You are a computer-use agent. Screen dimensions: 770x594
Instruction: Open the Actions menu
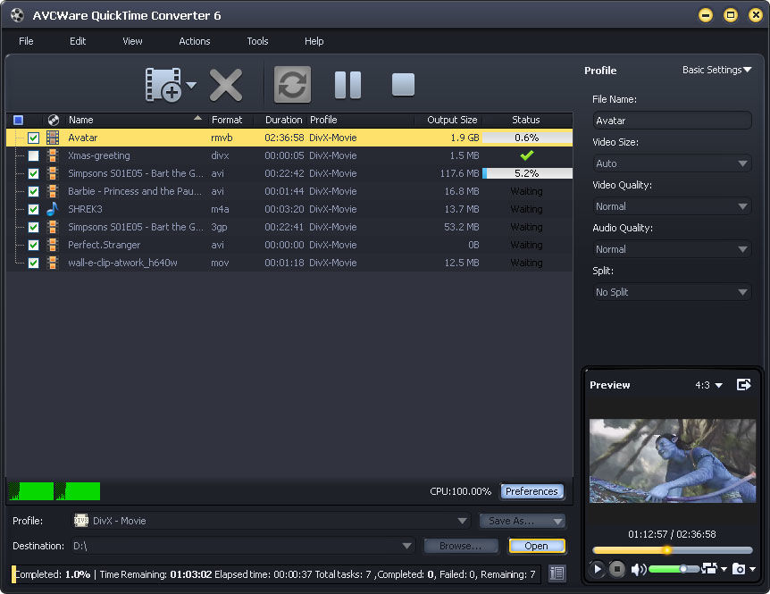195,41
